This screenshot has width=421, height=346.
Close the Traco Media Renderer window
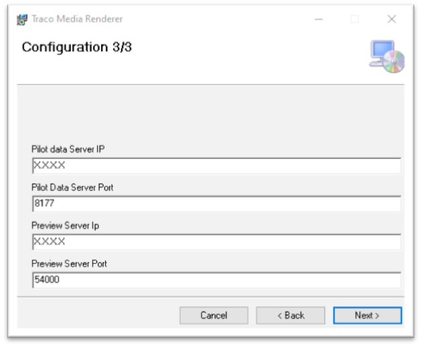pos(392,19)
